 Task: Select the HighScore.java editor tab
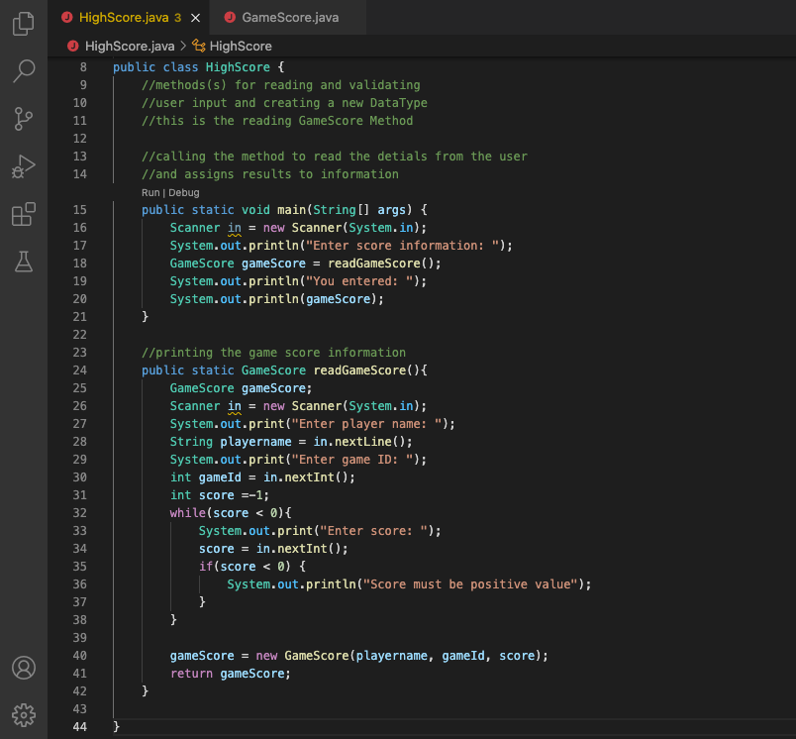(x=130, y=17)
